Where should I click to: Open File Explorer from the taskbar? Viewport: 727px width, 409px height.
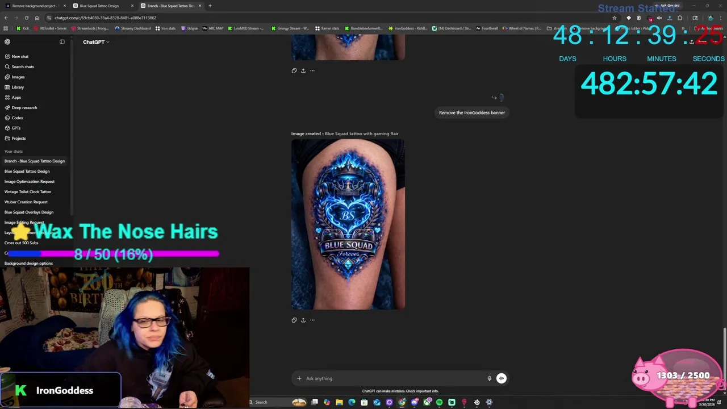[339, 402]
